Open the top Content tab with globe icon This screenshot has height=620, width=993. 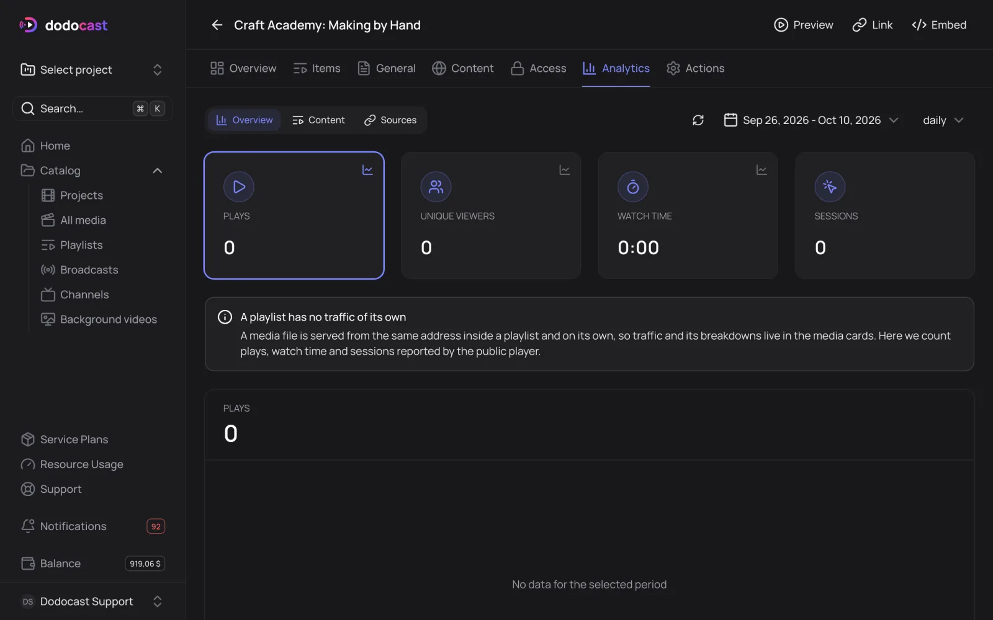463,68
